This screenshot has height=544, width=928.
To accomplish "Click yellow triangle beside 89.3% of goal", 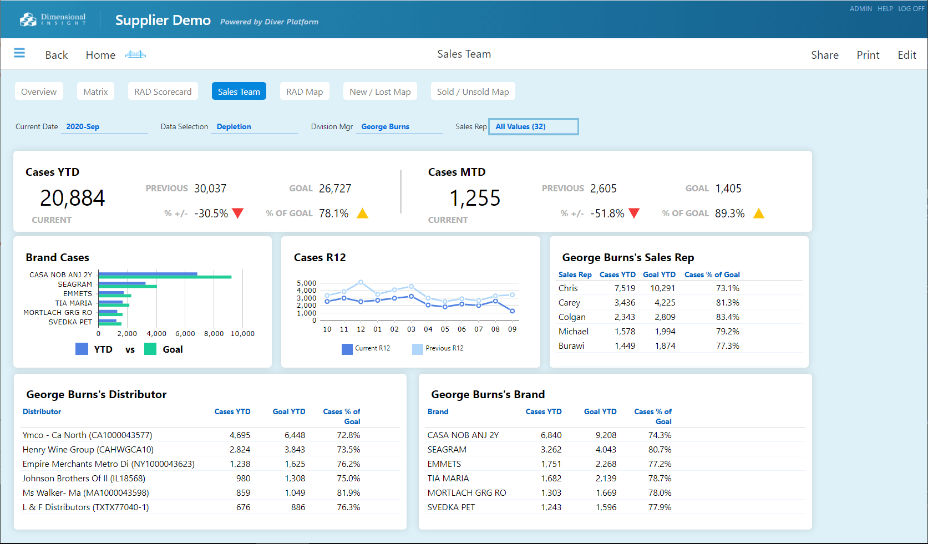I will [x=759, y=213].
